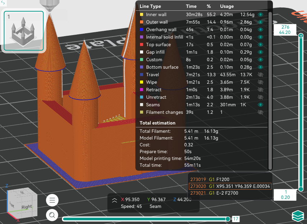307x224 pixels.
Task: Open the hamburger menu round button
Action: 52,200
